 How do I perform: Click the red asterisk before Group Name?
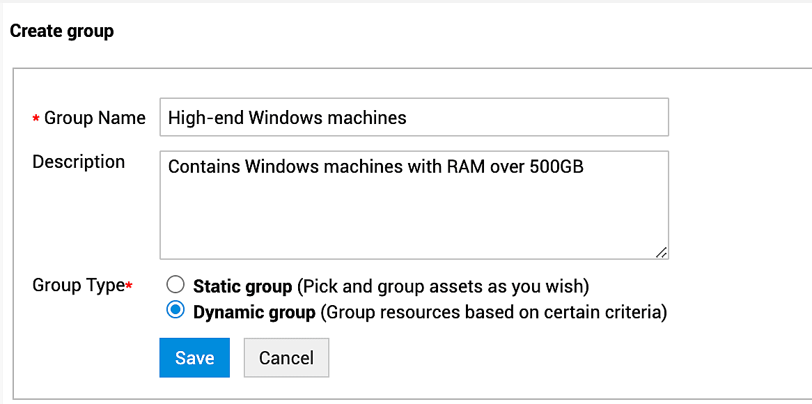click(36, 120)
